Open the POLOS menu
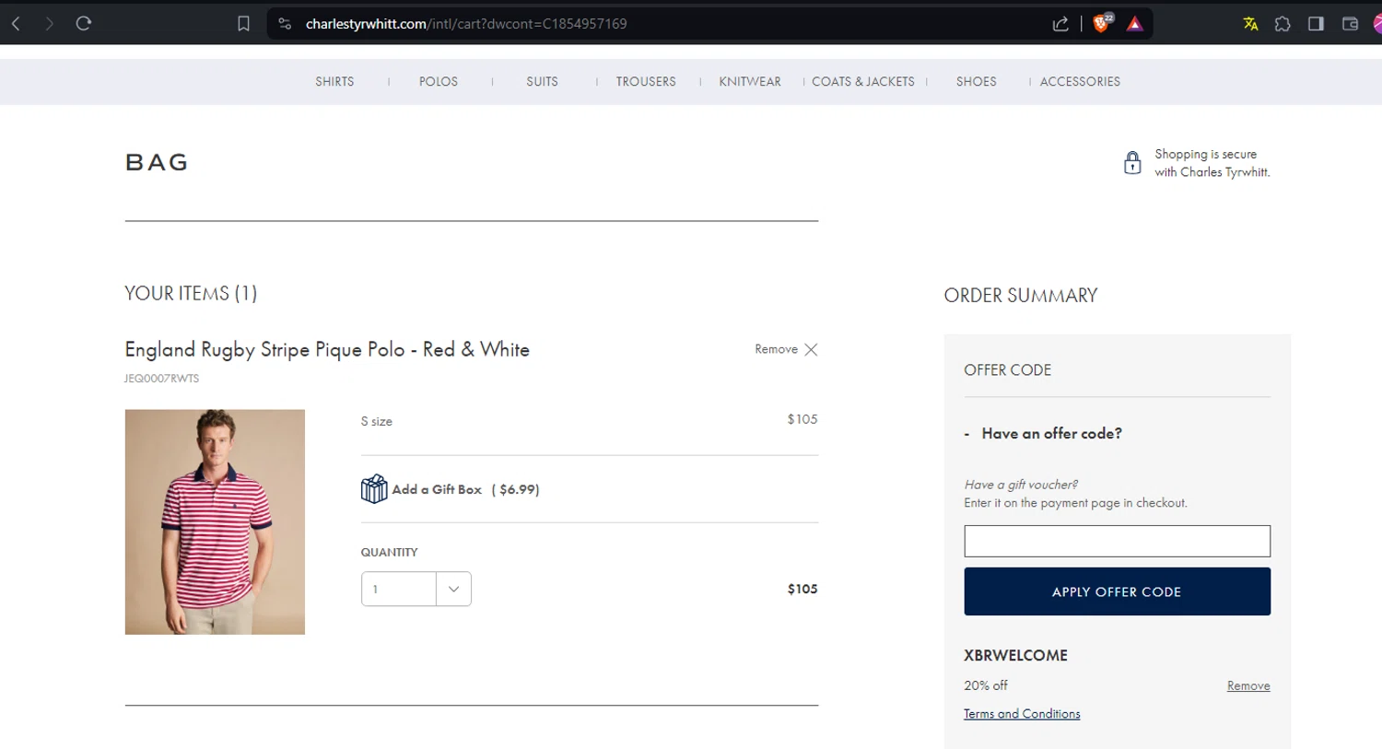This screenshot has width=1382, height=749. 439,82
